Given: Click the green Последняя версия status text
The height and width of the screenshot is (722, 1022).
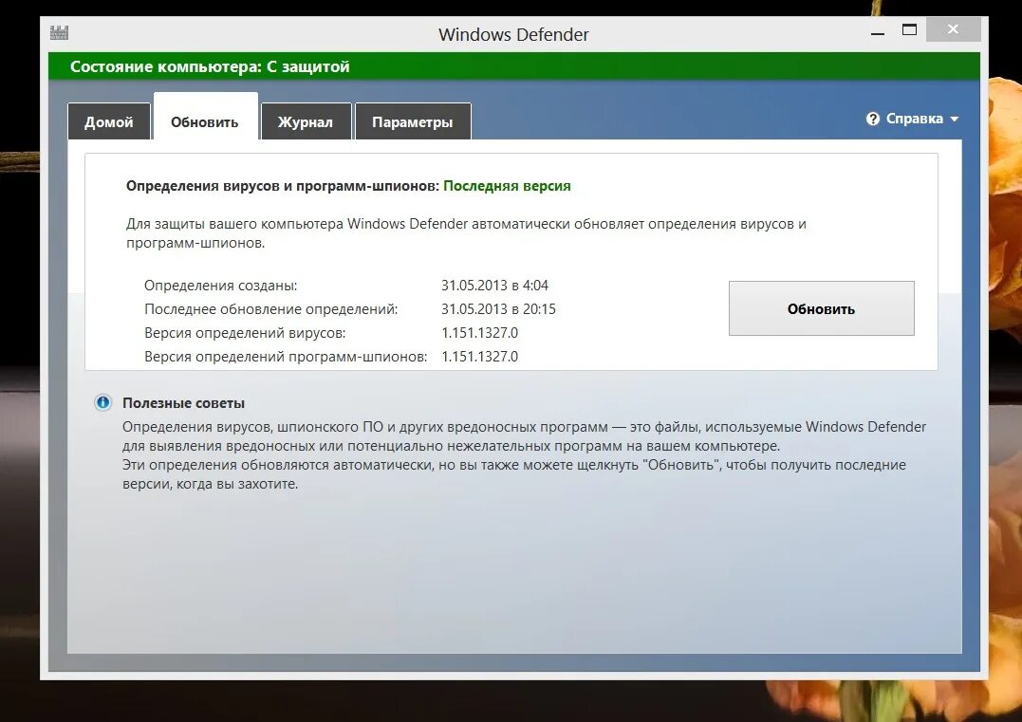Looking at the screenshot, I should tap(507, 185).
